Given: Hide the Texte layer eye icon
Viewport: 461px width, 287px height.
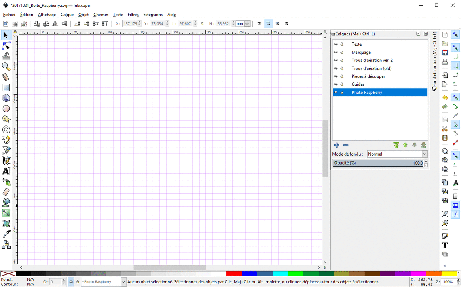Looking at the screenshot, I should tap(336, 44).
